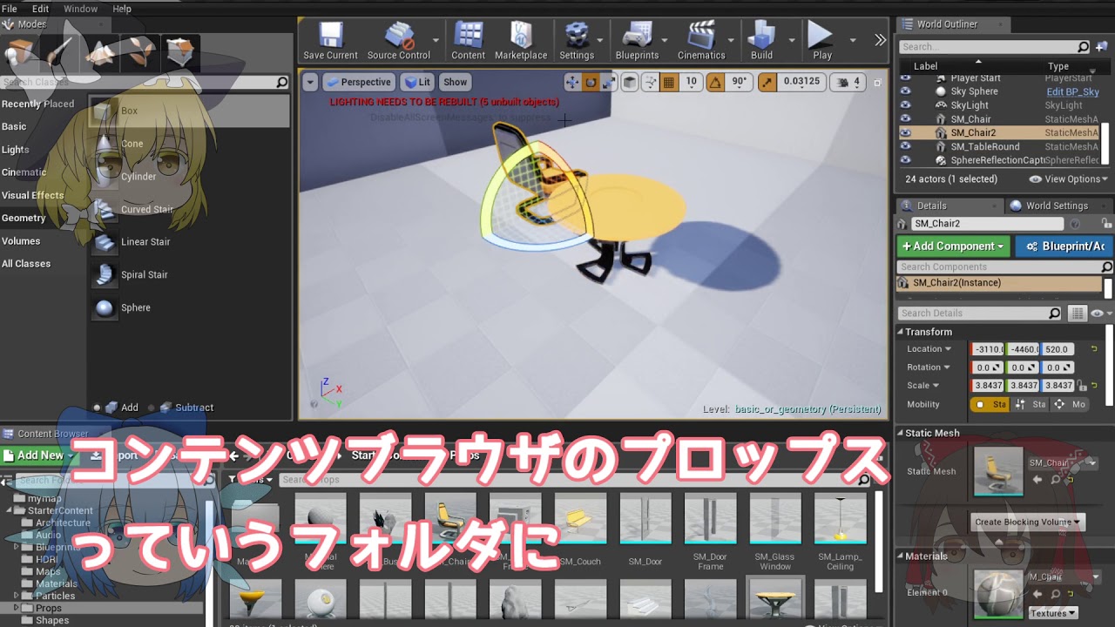Select Geometry category in Modes panel
Viewport: 1115px width, 627px height.
24,218
